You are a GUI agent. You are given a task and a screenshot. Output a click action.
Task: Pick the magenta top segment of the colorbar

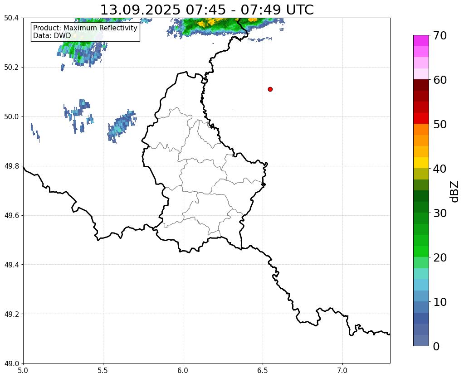tap(421, 41)
